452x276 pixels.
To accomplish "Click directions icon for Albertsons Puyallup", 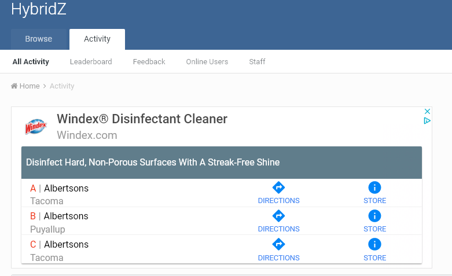I will coord(278,216).
